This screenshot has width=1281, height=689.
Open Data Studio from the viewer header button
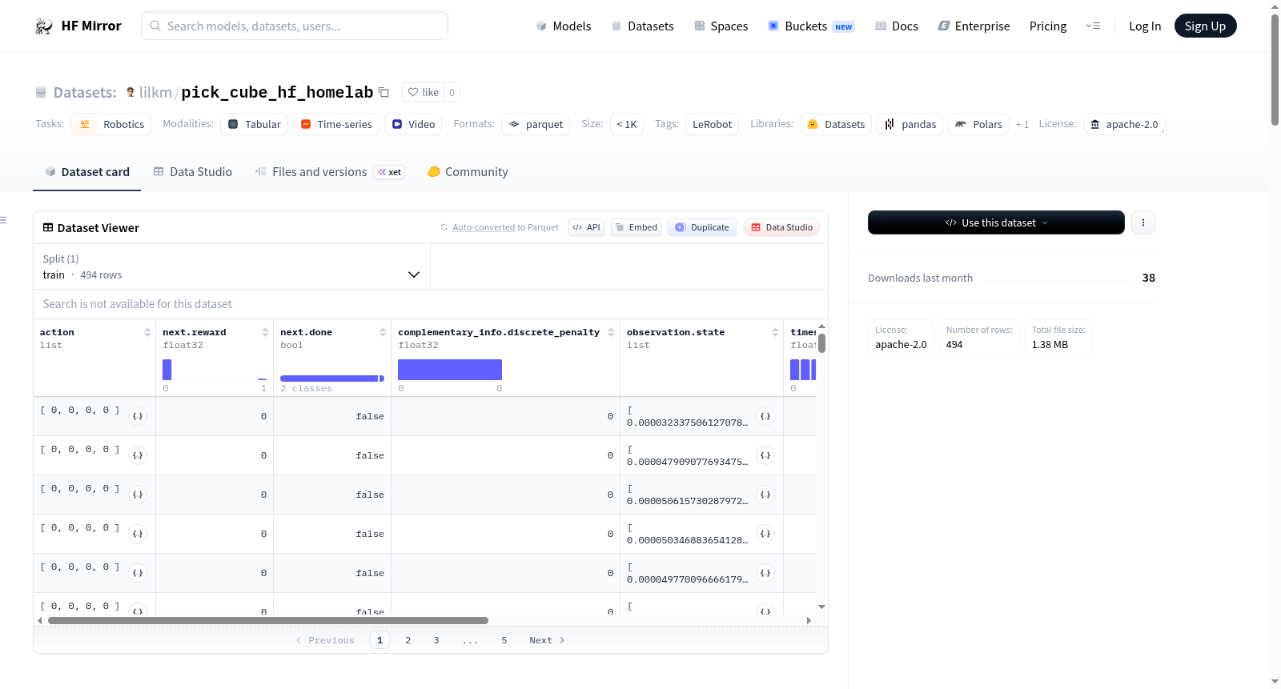click(781, 227)
